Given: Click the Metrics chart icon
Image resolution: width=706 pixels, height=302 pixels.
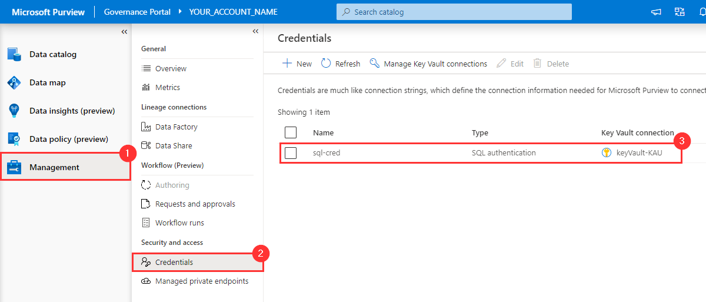Looking at the screenshot, I should 146,87.
